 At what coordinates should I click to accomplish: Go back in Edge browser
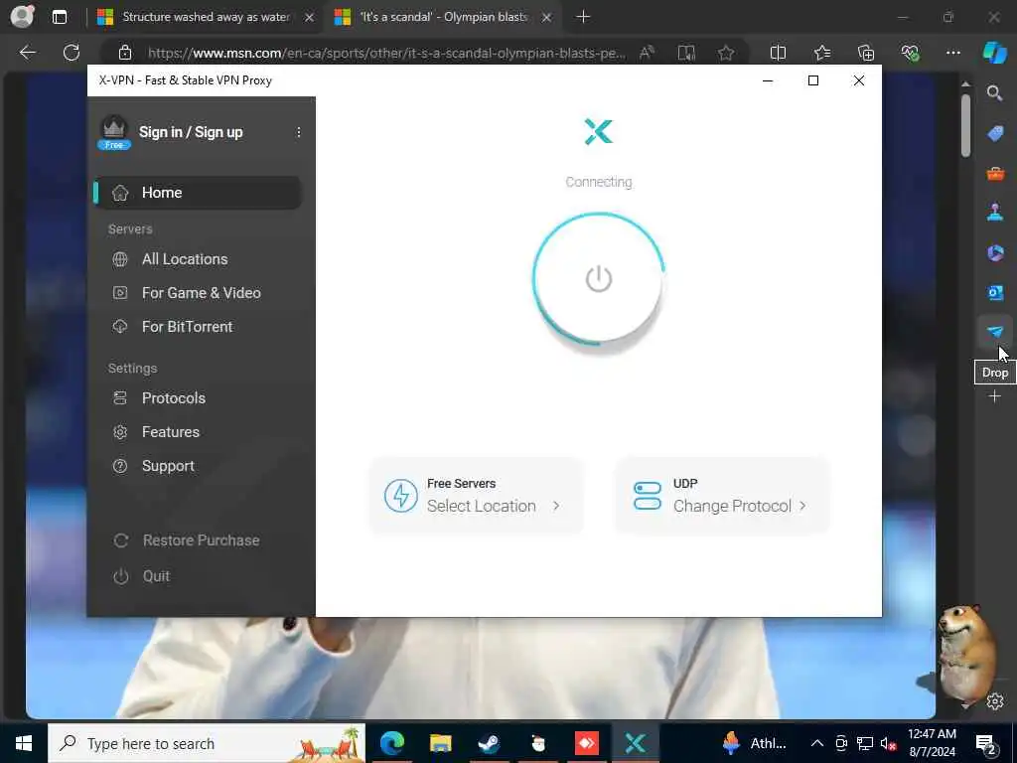point(27,53)
